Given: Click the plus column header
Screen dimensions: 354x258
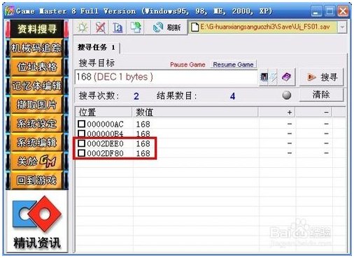Looking at the screenshot, I should coord(277,113).
